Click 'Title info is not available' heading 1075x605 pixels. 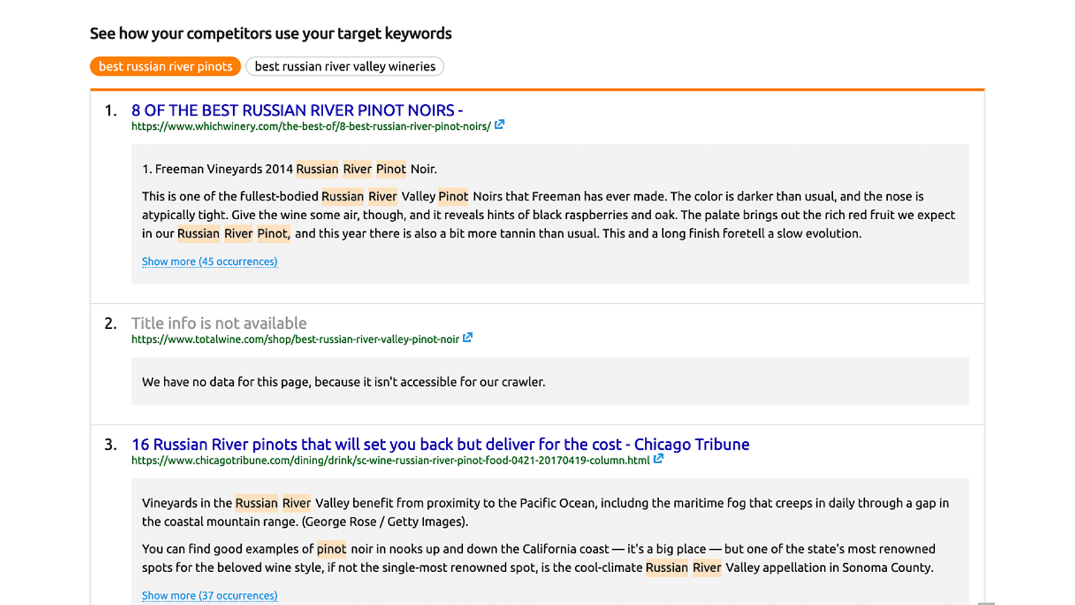(218, 323)
